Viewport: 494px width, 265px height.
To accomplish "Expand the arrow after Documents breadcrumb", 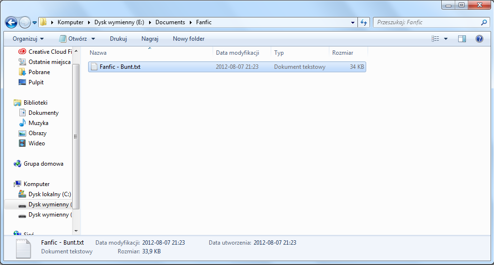I will (191, 22).
